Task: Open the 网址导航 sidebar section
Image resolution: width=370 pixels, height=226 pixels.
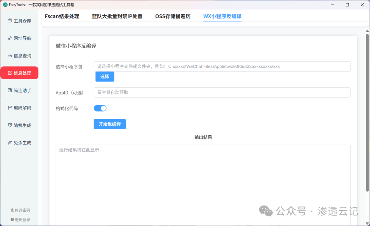Action: pos(20,38)
